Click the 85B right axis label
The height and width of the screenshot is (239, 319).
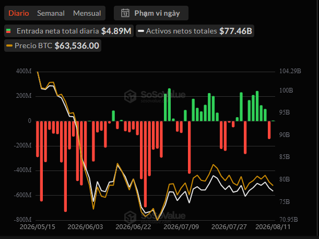tap(285, 157)
